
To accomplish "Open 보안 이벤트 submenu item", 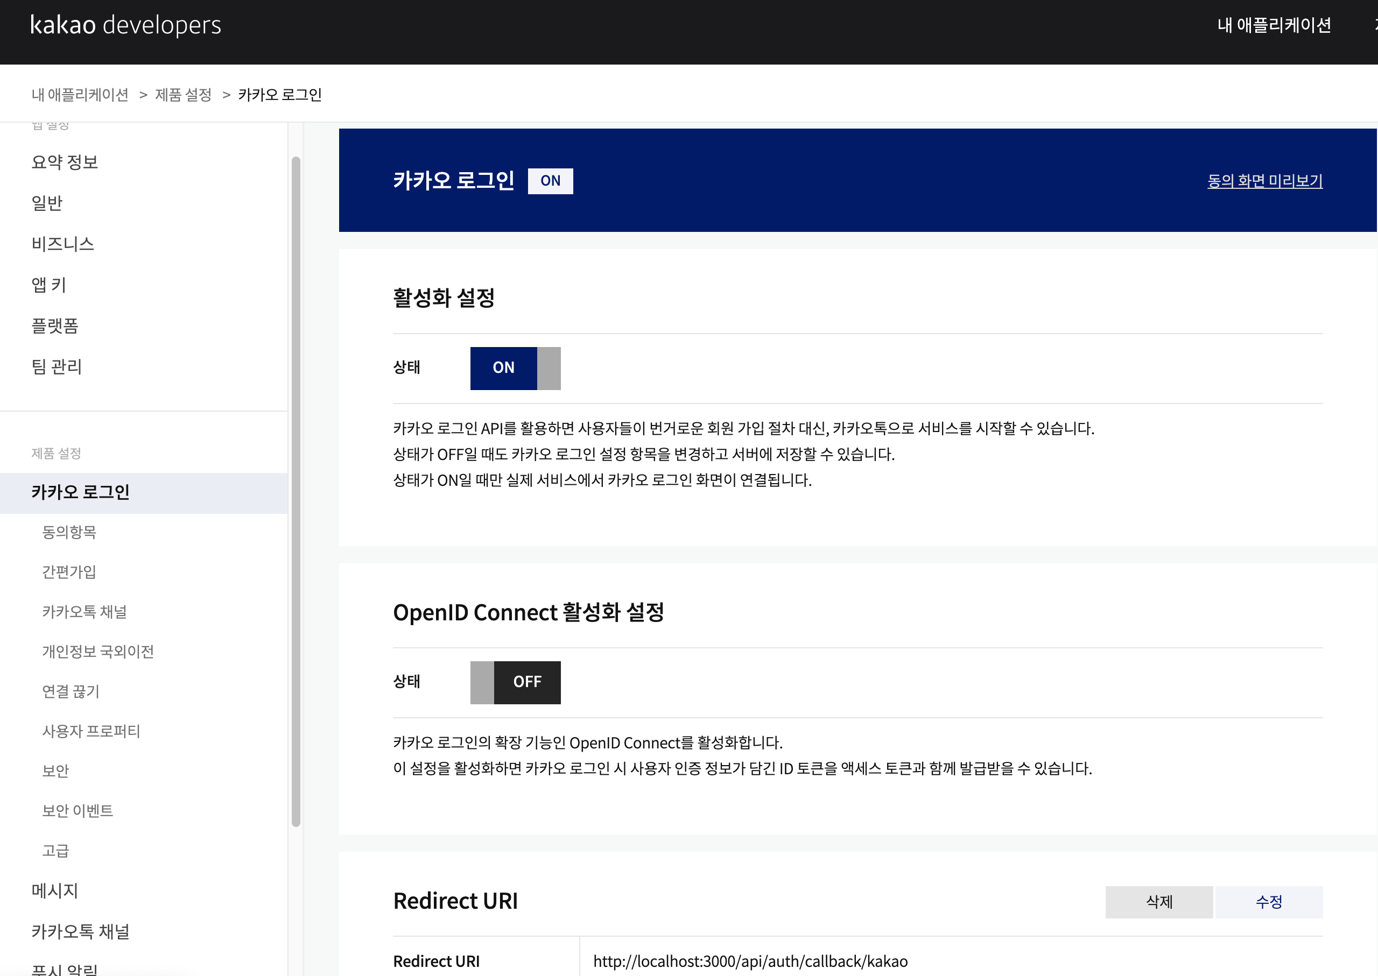I will 78,811.
